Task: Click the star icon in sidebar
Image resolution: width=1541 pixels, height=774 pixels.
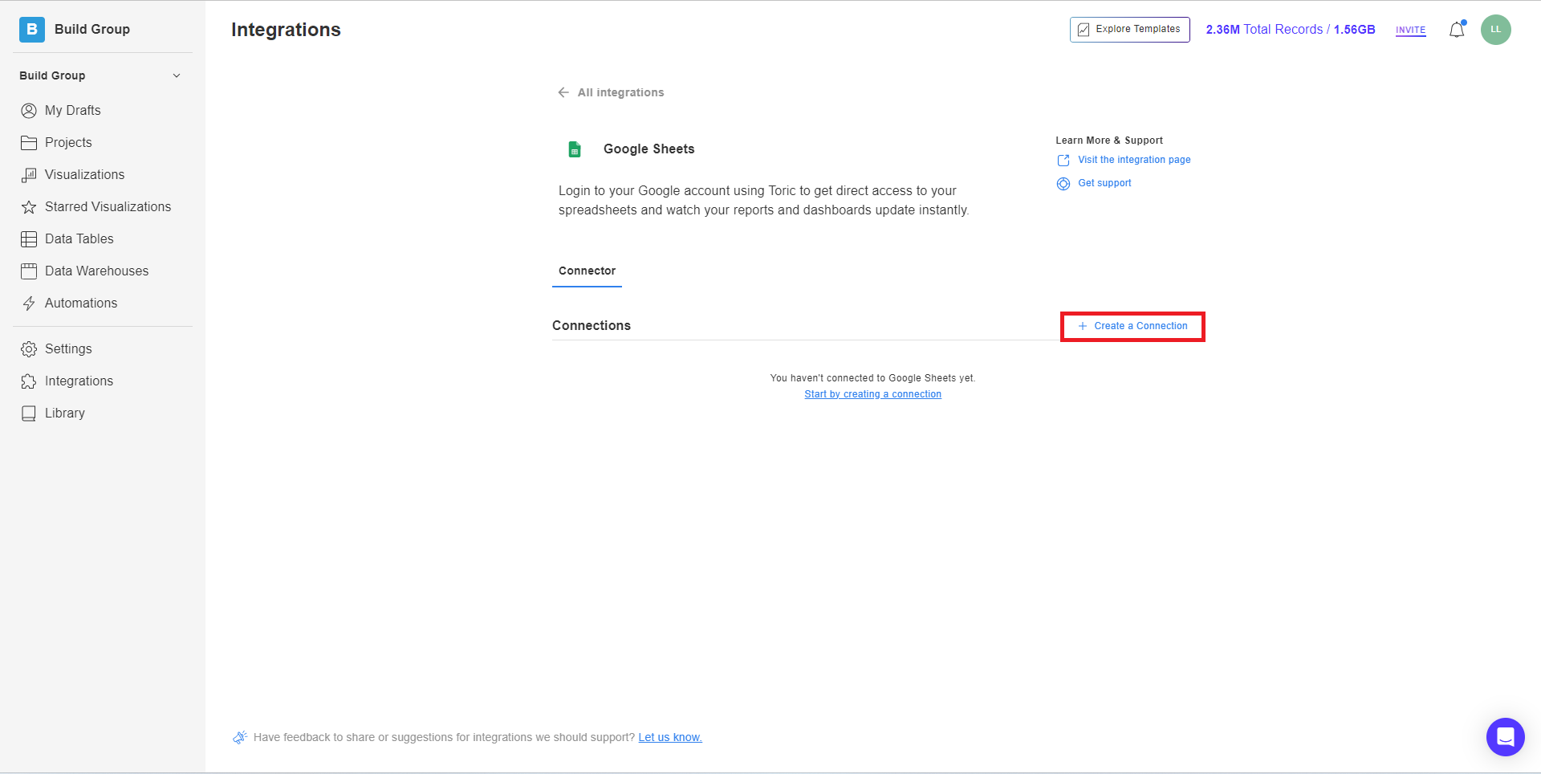Action: 29,206
